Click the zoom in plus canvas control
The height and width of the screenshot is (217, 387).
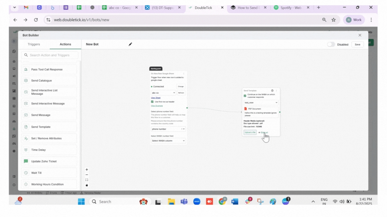tap(87, 170)
